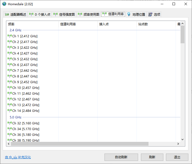The image size is (192, 164).
Task: Click antenna icon beside Ch 5 [2.432 GHz]
Action: [10, 59]
